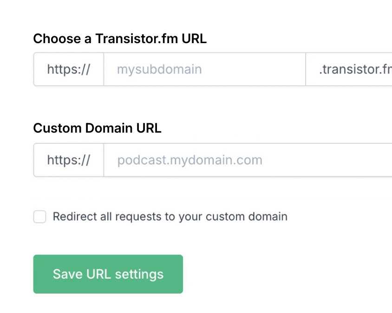The width and height of the screenshot is (392, 313).
Task: Select the Transistor.fm subdomain text box
Action: (x=204, y=70)
